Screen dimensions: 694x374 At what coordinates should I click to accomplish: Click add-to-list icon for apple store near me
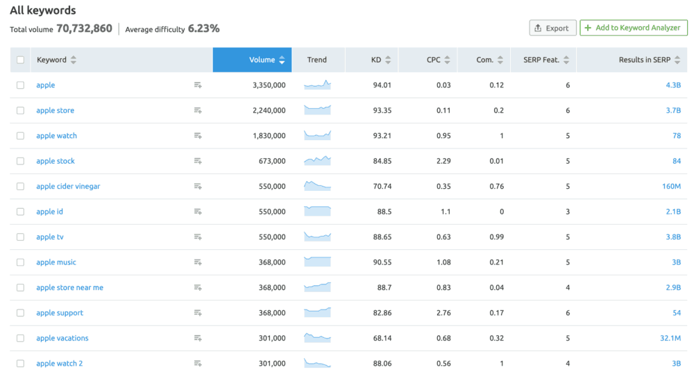(x=198, y=287)
